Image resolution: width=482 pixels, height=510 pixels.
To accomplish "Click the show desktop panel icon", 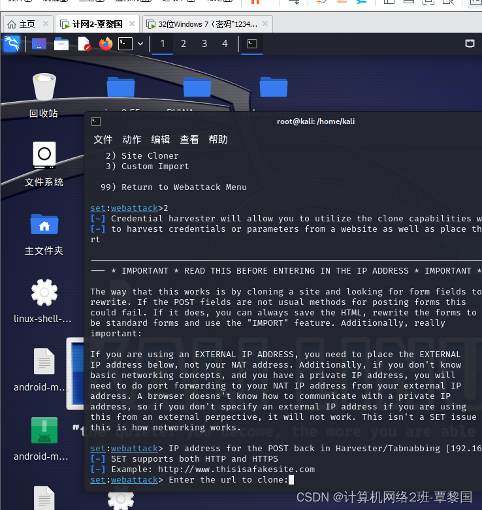I will 39,43.
